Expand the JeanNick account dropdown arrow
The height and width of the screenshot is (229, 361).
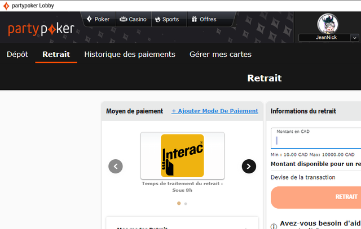pos(355,38)
